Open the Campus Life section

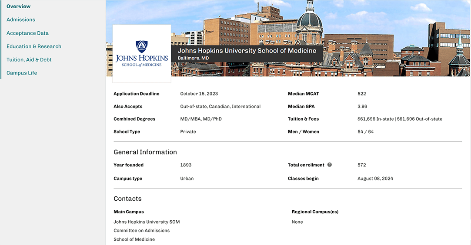tap(22, 73)
